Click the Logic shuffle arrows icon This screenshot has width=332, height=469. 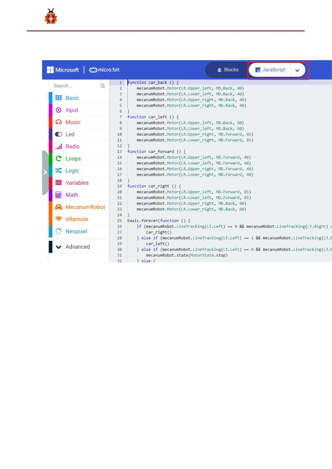(59, 170)
